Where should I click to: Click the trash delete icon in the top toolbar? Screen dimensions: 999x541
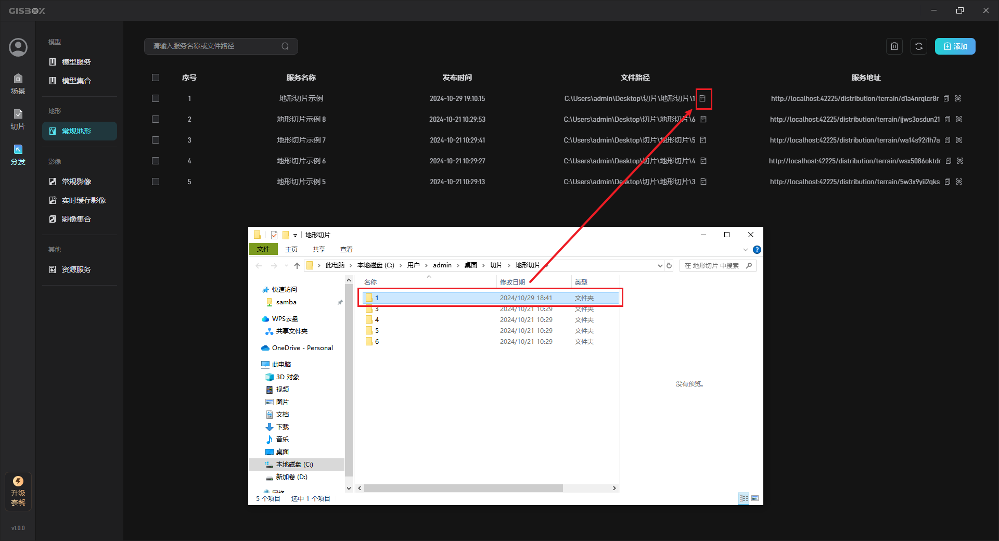[x=894, y=46]
